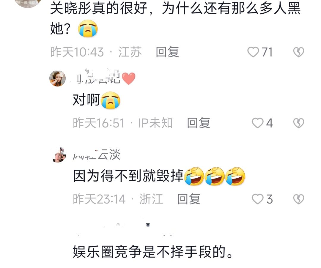The width and height of the screenshot is (321, 268).
Task: Like the 对啊 reply
Action: [x=257, y=123]
